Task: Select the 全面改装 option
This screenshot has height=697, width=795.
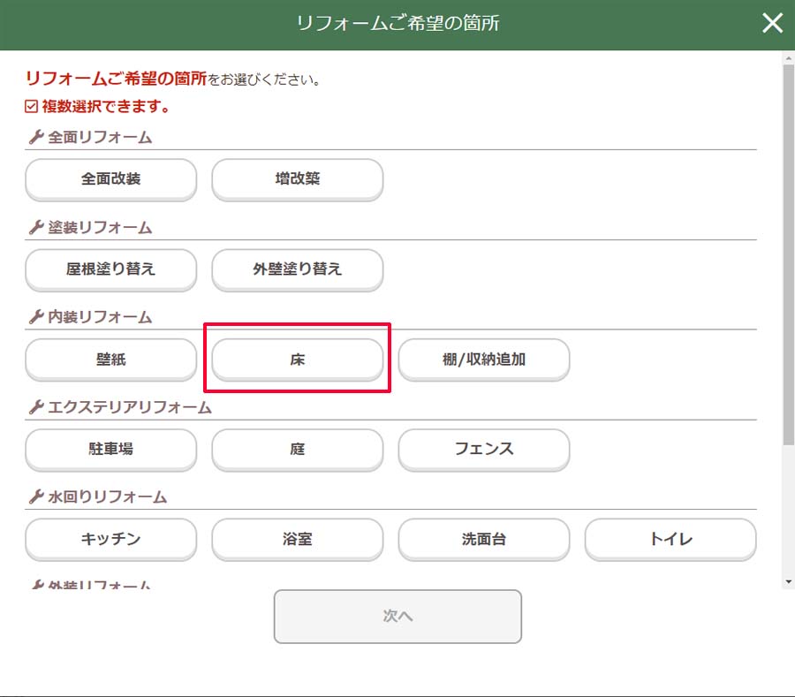Action: tap(110, 179)
